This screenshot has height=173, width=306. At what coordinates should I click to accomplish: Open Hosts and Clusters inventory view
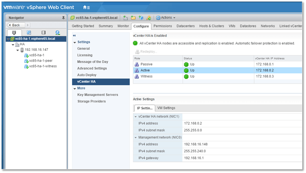[x=14, y=33]
